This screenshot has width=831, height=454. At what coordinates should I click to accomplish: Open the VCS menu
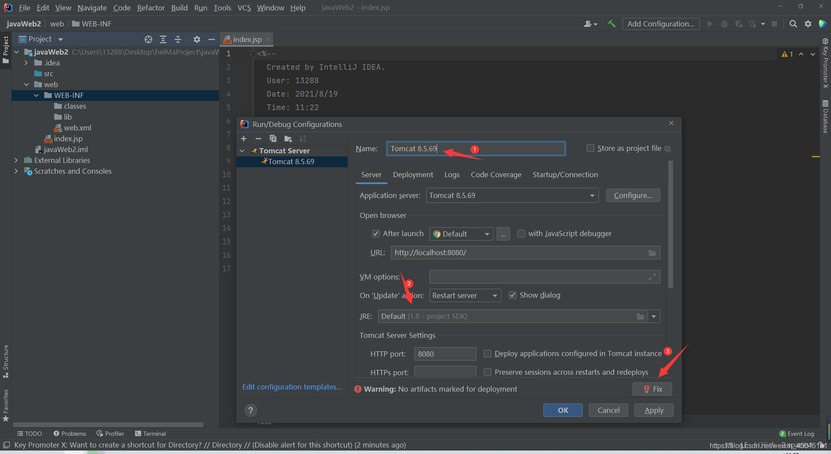click(x=244, y=8)
